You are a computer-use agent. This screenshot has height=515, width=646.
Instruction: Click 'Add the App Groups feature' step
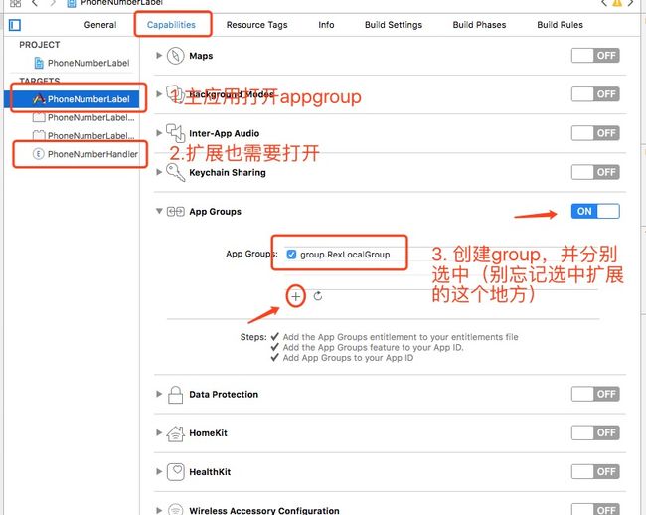point(373,347)
